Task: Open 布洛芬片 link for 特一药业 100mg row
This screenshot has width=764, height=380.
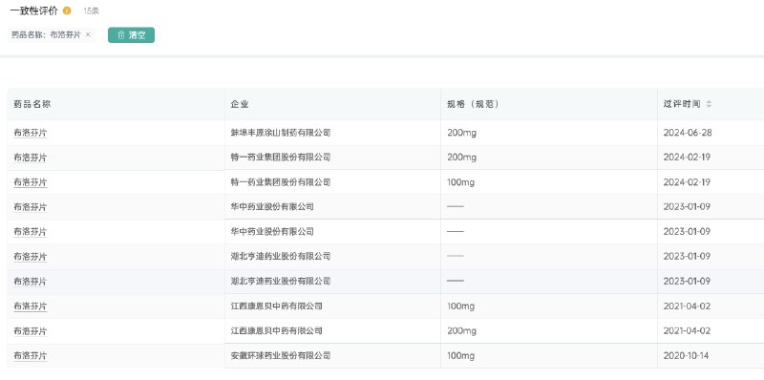Action: pyautogui.click(x=31, y=182)
